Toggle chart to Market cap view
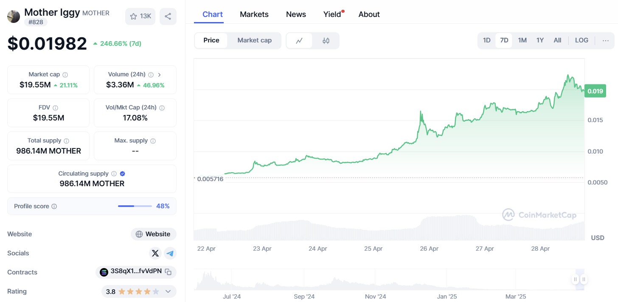The image size is (618, 302). (254, 40)
